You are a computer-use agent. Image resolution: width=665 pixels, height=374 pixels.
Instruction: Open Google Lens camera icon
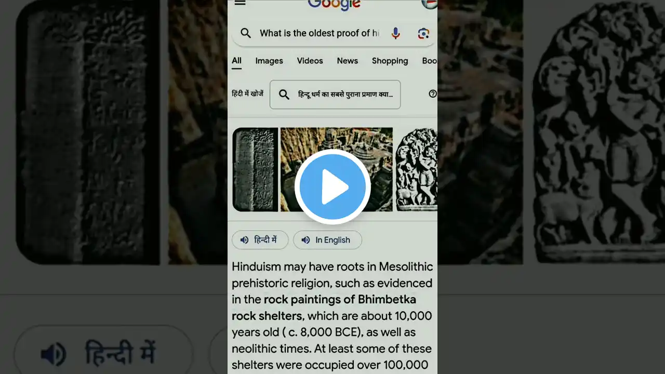[x=423, y=33]
